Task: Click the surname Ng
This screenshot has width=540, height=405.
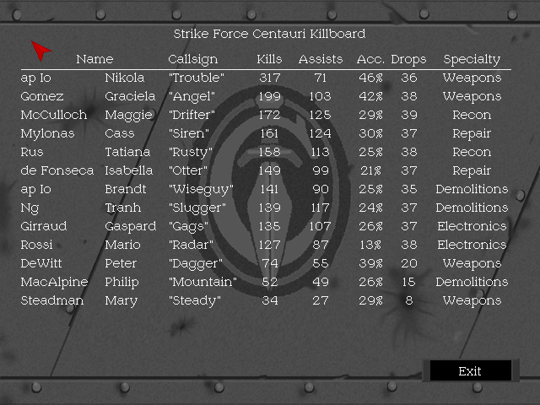Action: click(30, 208)
